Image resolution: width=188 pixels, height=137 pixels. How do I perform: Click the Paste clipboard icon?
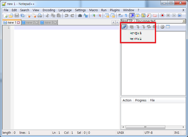point(59,15)
